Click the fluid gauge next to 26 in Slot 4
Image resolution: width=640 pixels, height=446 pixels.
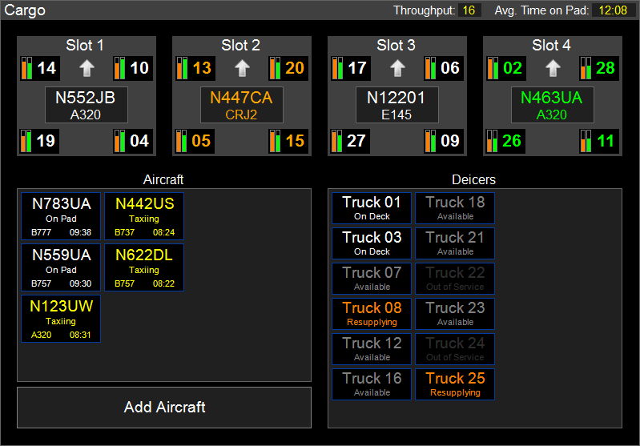(493, 142)
